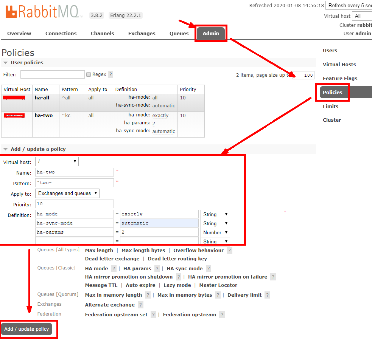
Task: Enable the Regex filter checkbox
Action: 89,74
